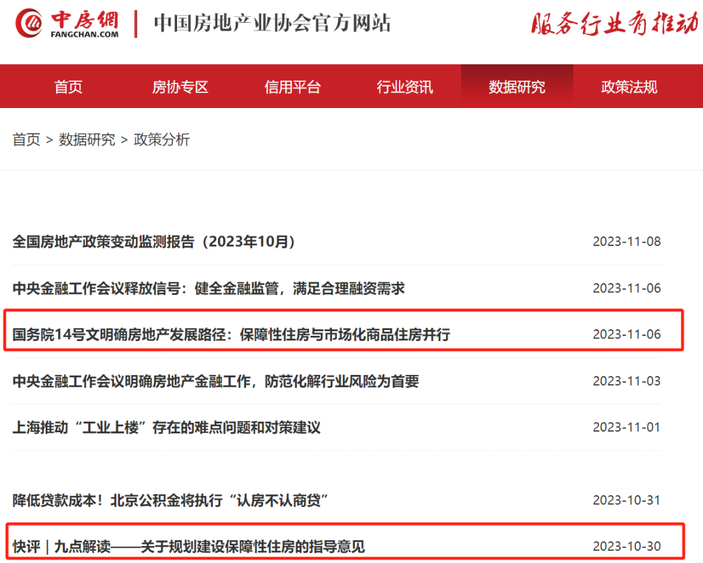703x563 pixels.
Task: Click the 服务行业 calligraphy slogan
Action: click(615, 23)
